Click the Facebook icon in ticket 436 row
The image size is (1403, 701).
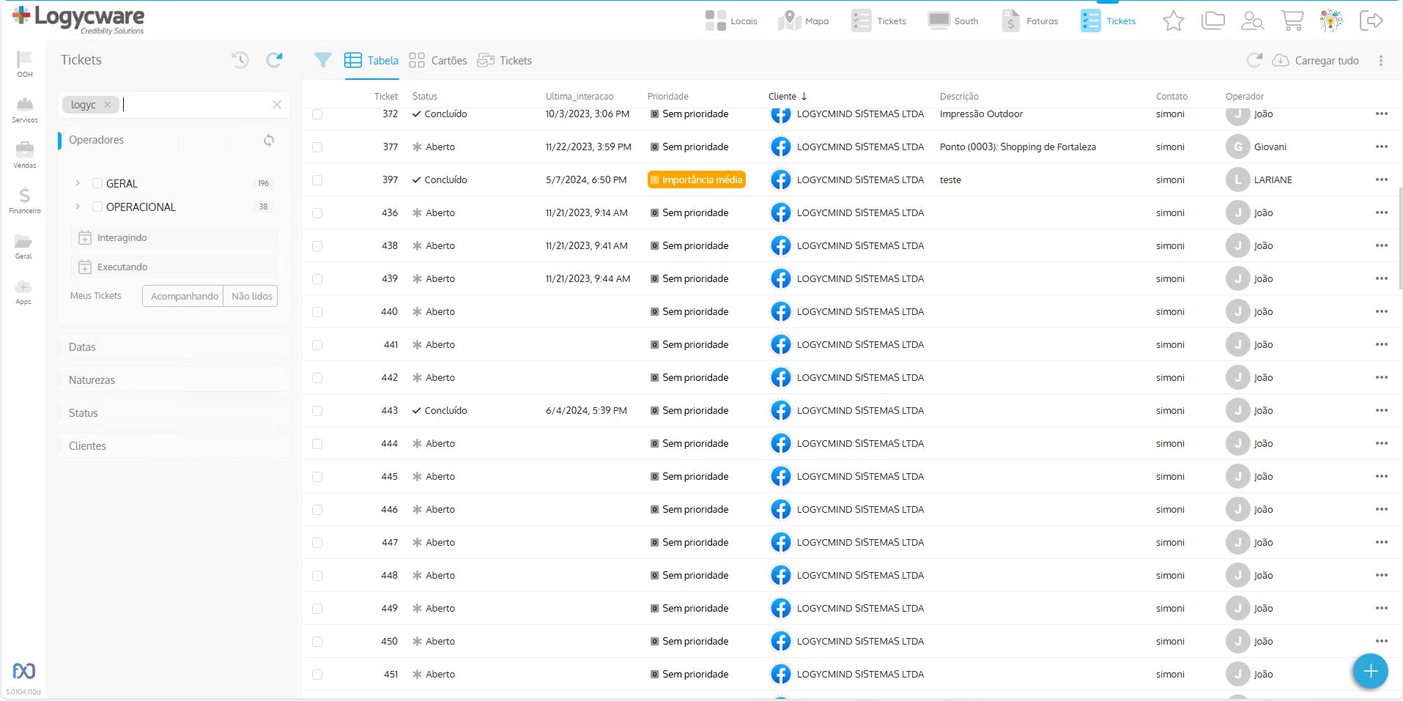(781, 212)
